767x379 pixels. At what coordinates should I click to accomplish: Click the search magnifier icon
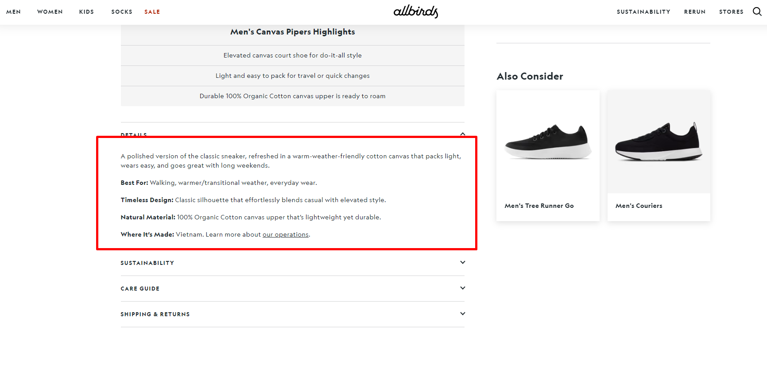point(757,11)
